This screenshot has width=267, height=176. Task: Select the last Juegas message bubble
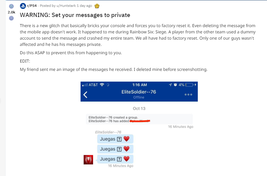115,159
